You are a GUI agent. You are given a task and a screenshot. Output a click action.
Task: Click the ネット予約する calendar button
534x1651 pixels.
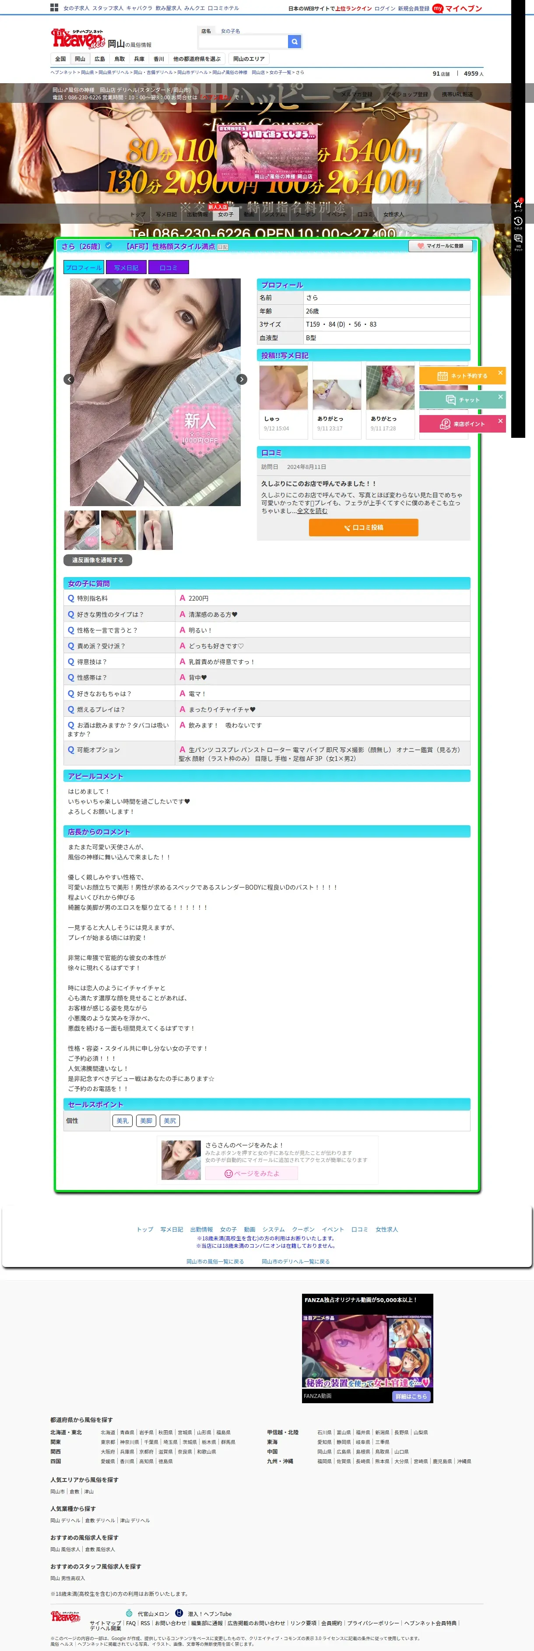click(x=462, y=376)
